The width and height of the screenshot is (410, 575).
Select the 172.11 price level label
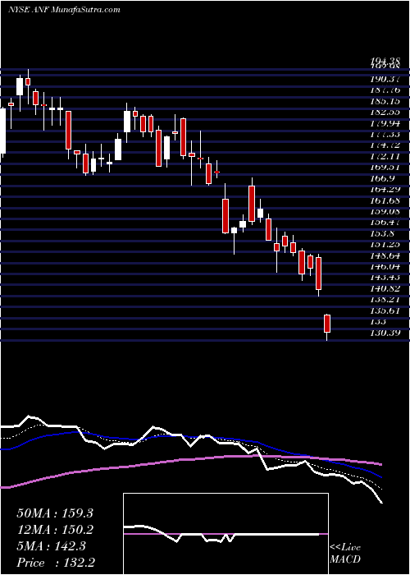[385, 156]
